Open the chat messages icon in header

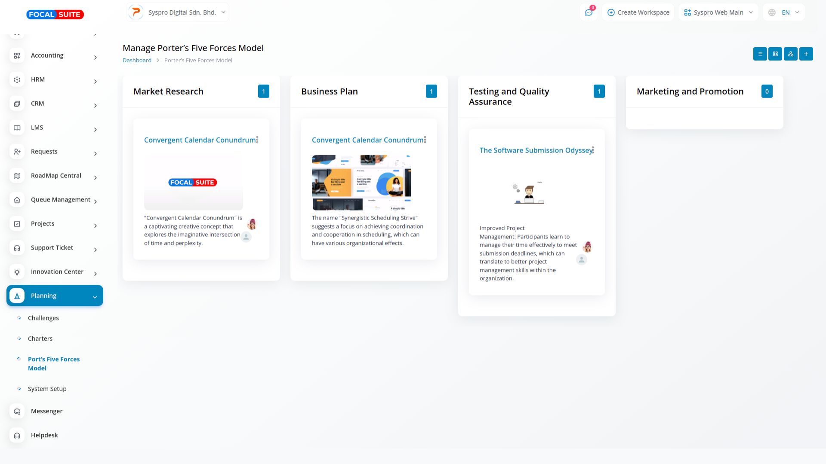click(589, 12)
